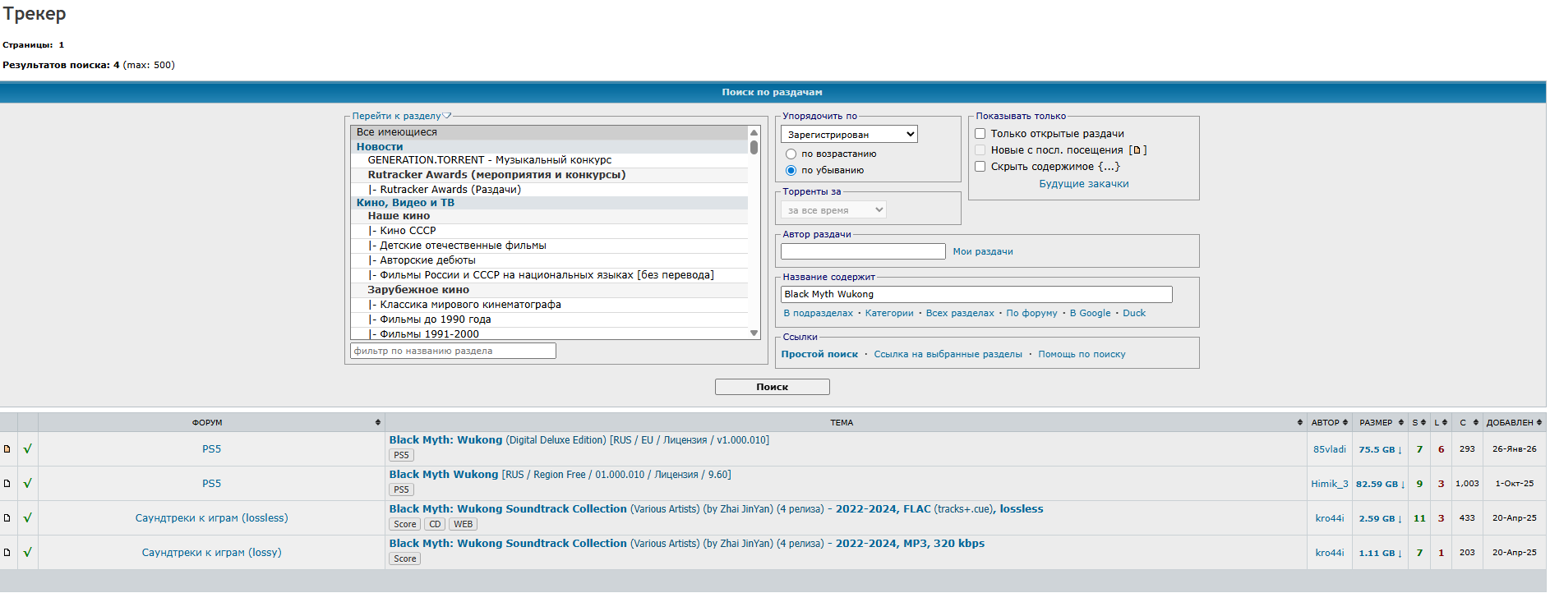Select Фильмы до 1990 года section
This screenshot has height=593, width=1550.
[x=549, y=319]
